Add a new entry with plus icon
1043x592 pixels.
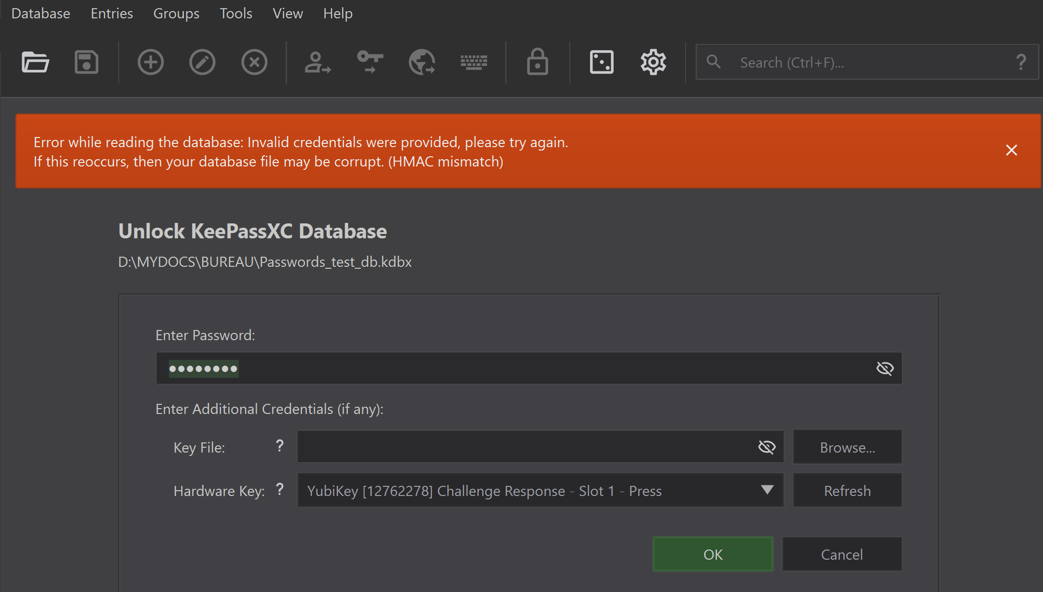tap(151, 62)
